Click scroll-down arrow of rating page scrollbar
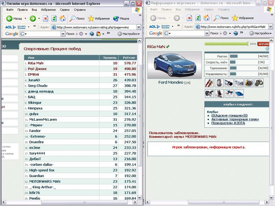The image size is (275, 206). [140, 198]
